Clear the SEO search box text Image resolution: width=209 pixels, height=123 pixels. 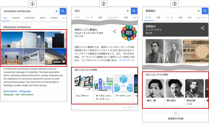tap(127, 11)
